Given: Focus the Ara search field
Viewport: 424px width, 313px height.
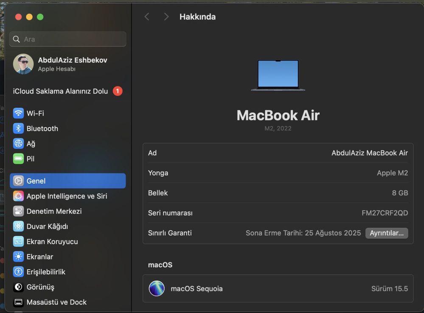Looking at the screenshot, I should pyautogui.click(x=68, y=39).
